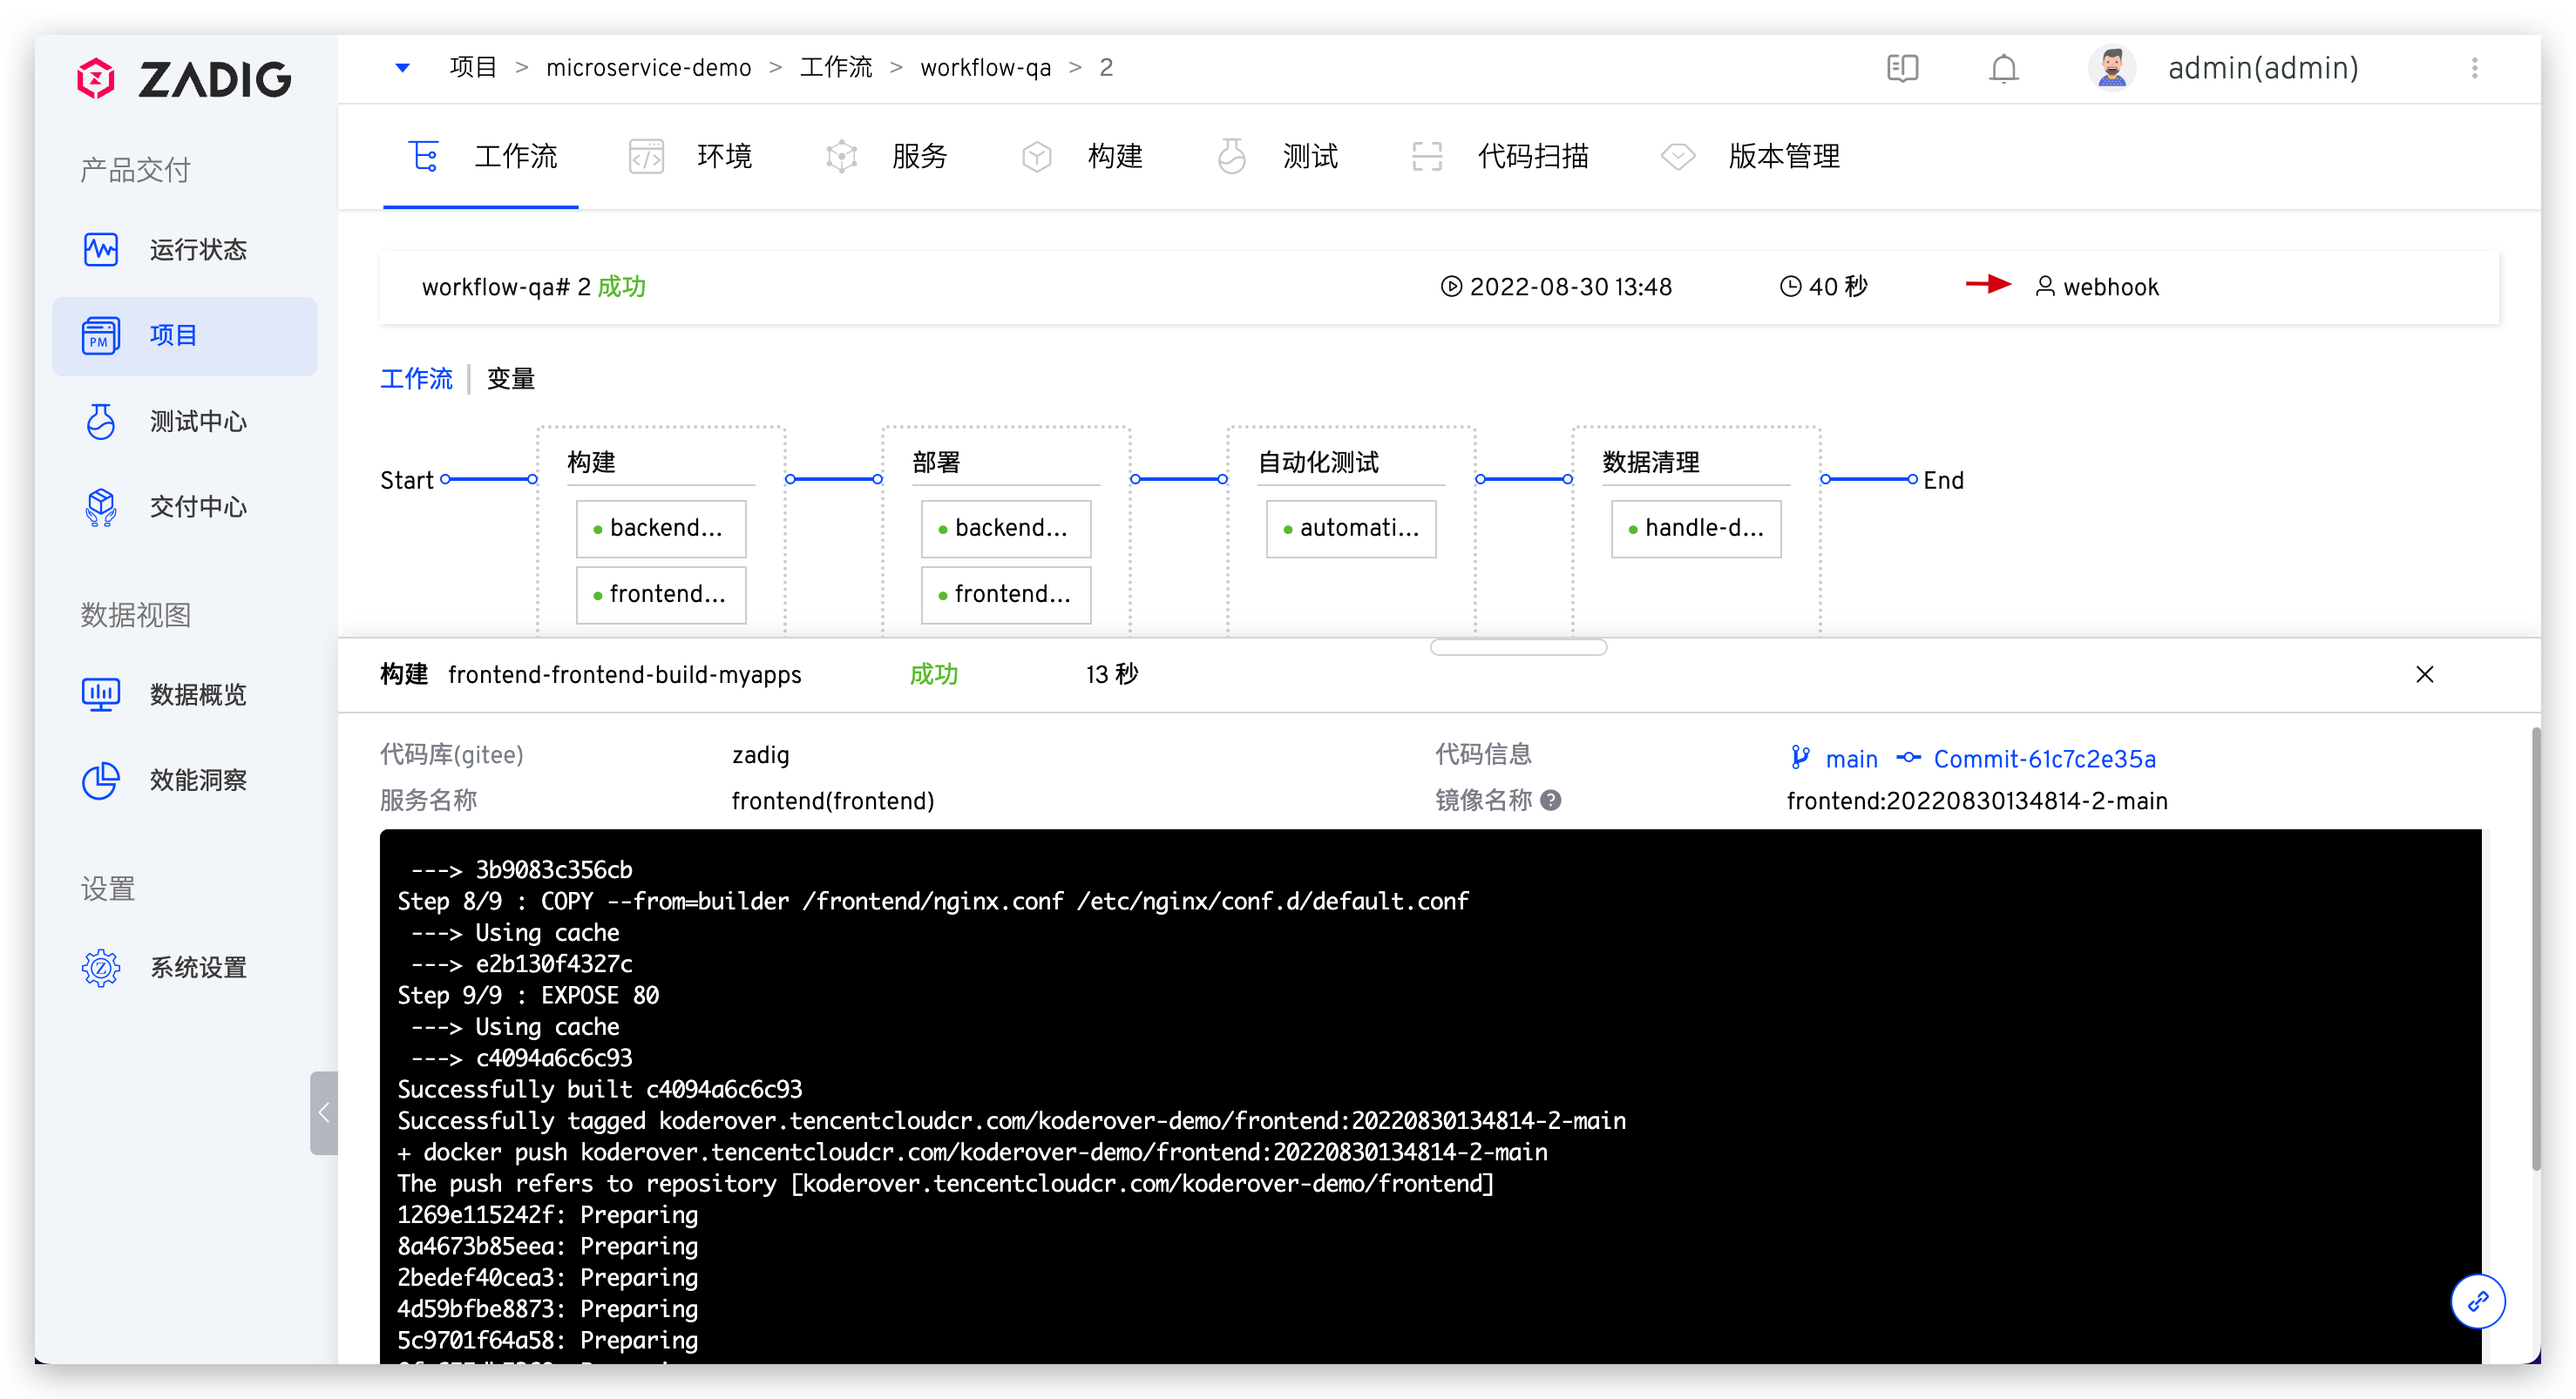Click the main branch link
The image size is (2576, 1399).
(1850, 760)
